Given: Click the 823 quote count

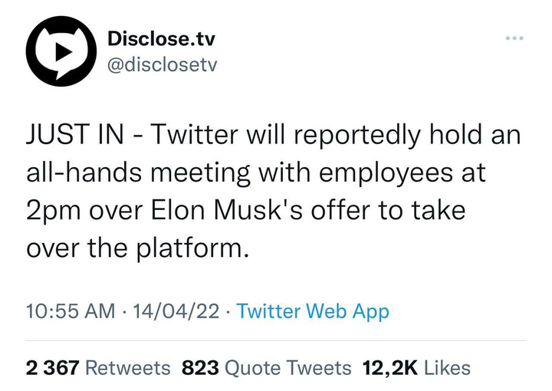Looking at the screenshot, I should point(200,368).
